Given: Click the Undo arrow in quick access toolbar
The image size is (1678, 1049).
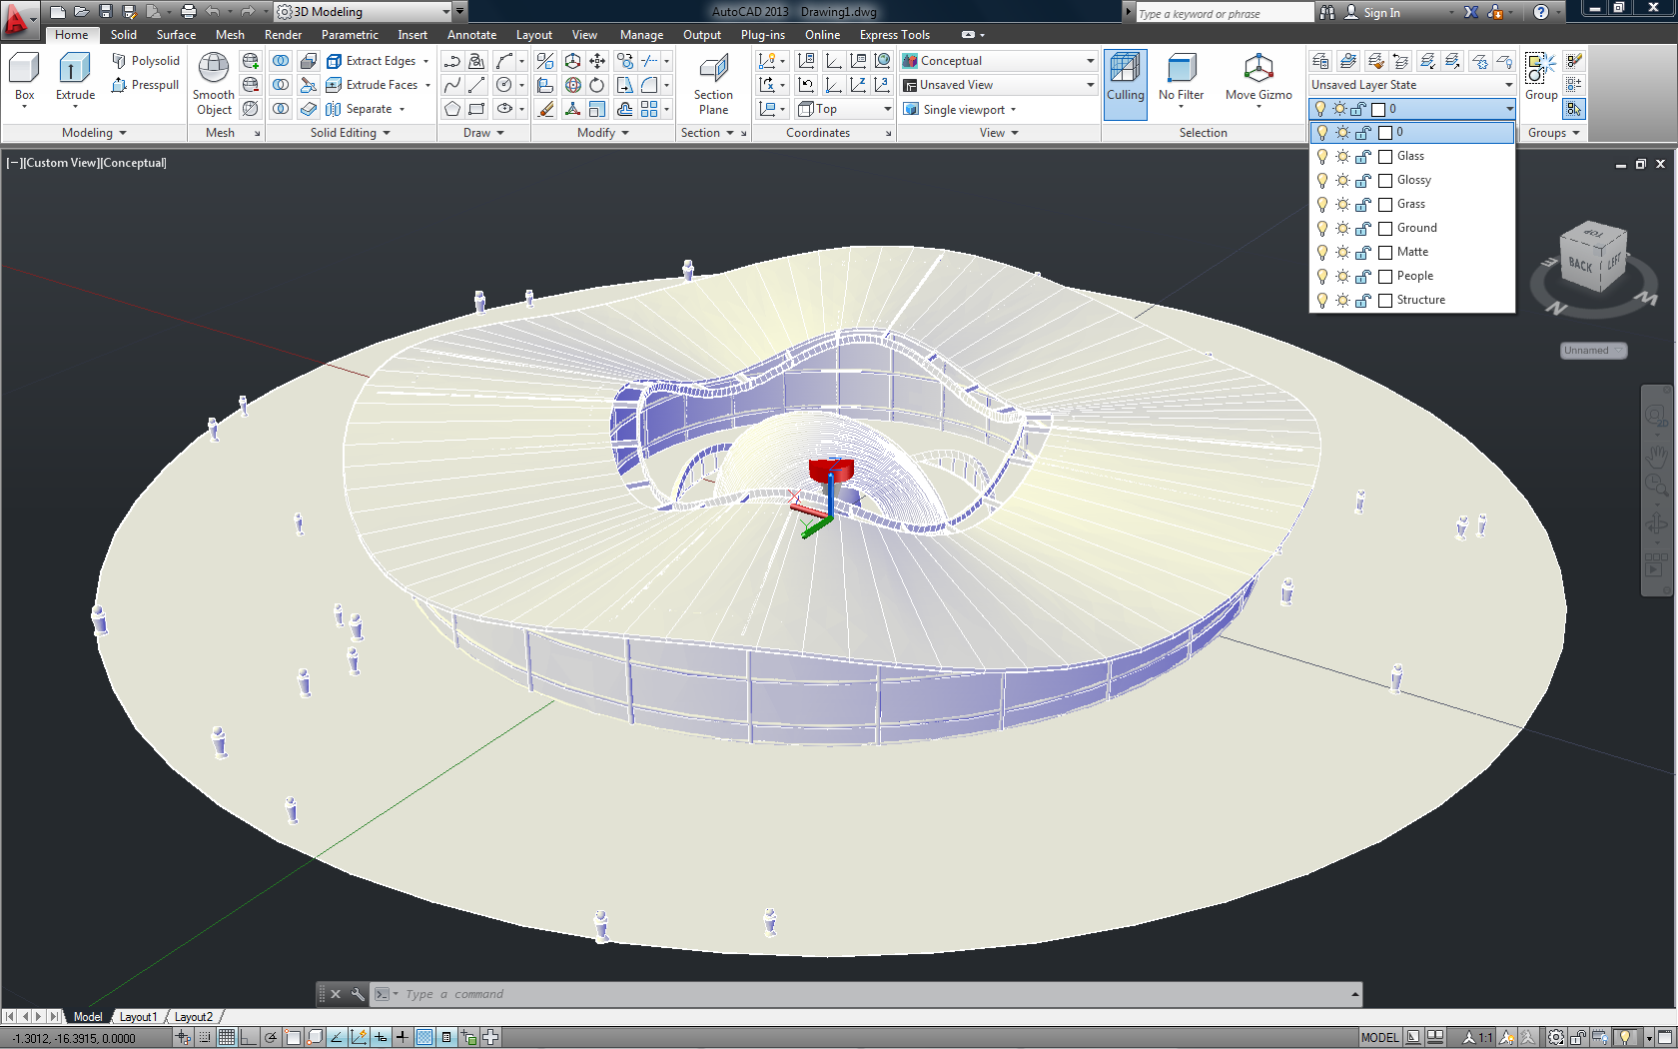Looking at the screenshot, I should [213, 12].
